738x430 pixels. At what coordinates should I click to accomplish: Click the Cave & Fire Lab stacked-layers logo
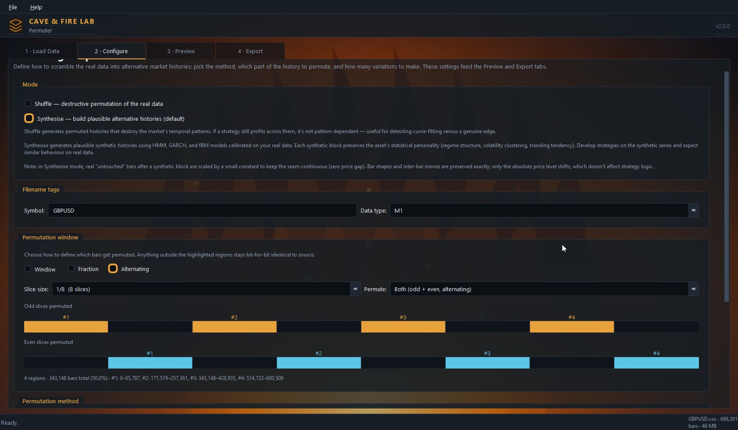pos(16,25)
